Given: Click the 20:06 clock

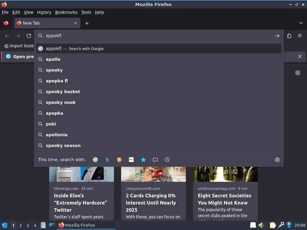Looking at the screenshot, I should coord(300,225).
